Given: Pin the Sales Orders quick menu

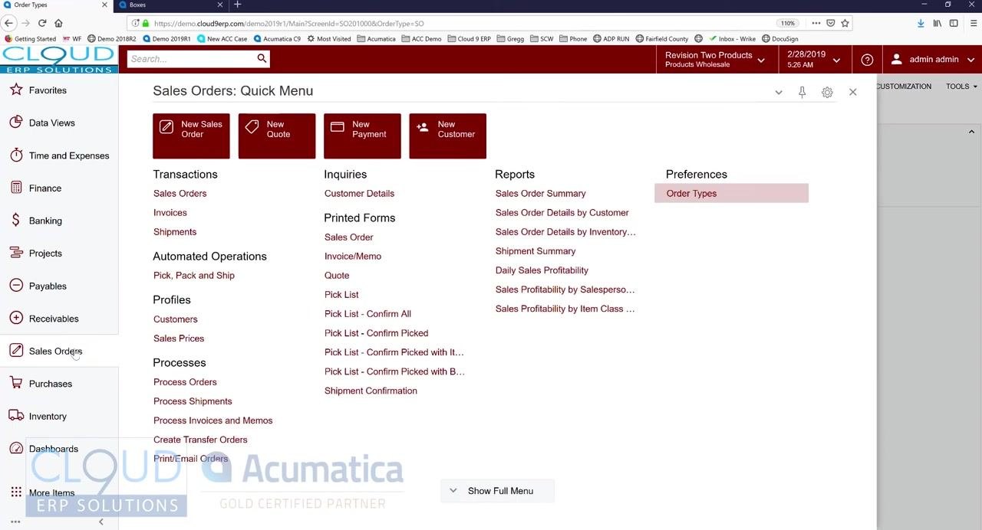Looking at the screenshot, I should 802,92.
